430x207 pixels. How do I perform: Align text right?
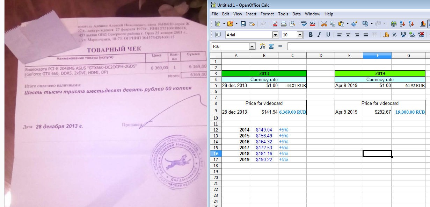click(x=357, y=35)
